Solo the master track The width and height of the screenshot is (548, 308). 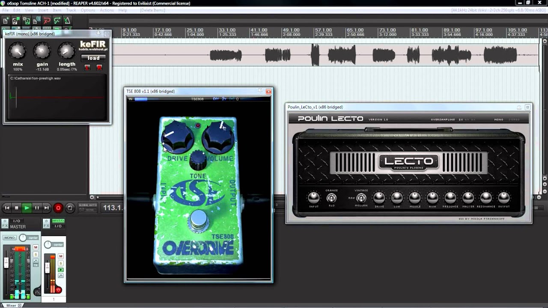(x=36, y=254)
